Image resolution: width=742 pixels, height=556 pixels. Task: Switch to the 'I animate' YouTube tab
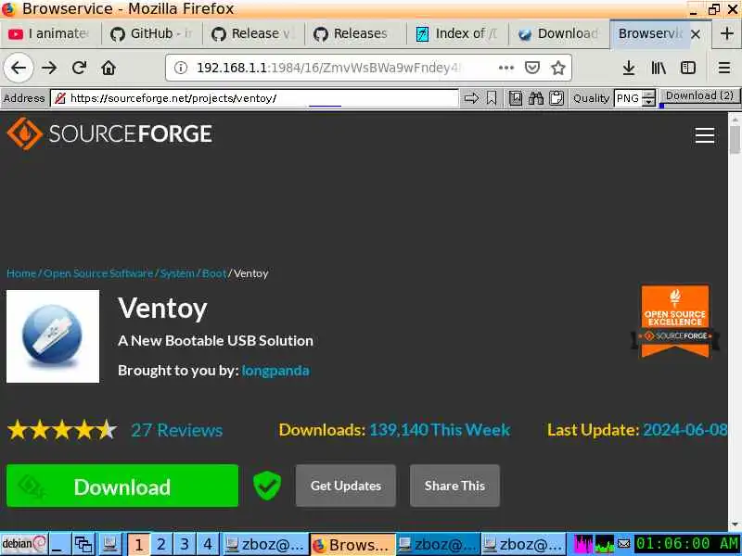pyautogui.click(x=50, y=33)
